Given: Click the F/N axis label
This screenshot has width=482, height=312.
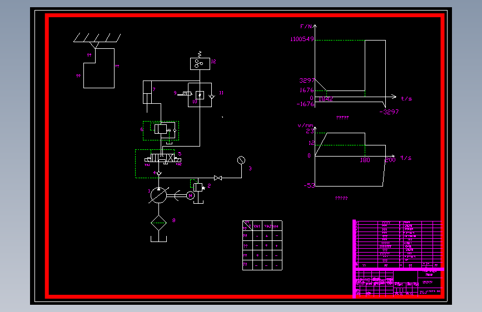Looking at the screenshot, I should [306, 27].
